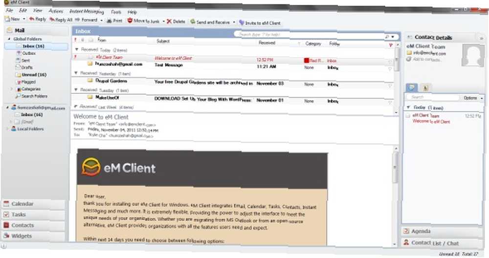Image resolution: width=489 pixels, height=258 pixels.
Task: Click the inbox search field
Action: 309,35
